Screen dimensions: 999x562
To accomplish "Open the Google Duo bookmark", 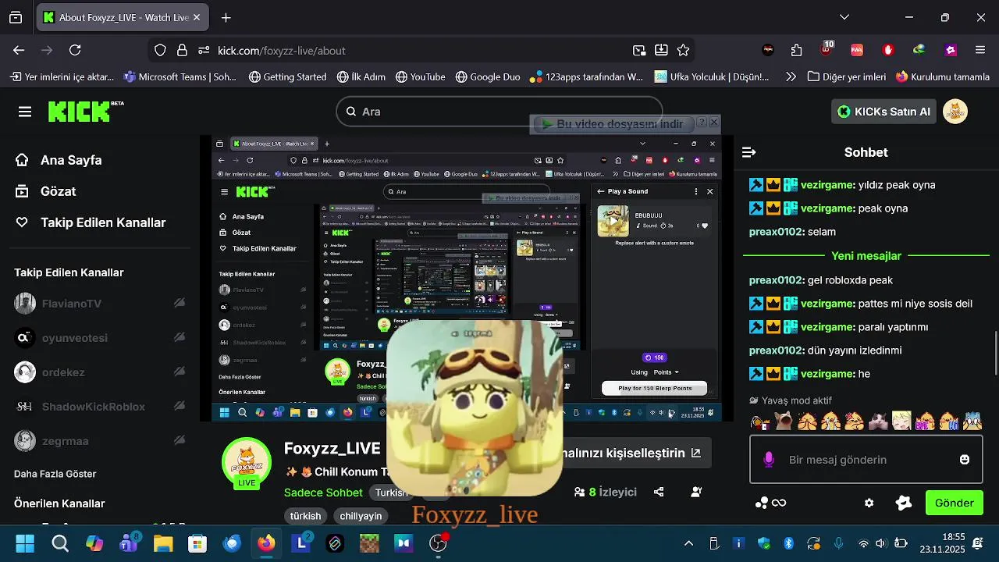I will 487,76.
